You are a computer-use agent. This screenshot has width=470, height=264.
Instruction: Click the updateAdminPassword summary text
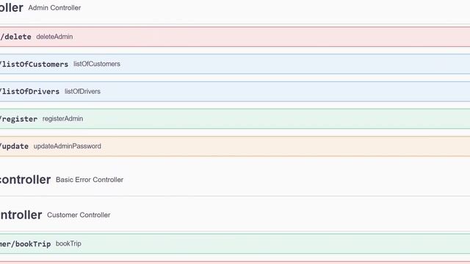tap(67, 147)
